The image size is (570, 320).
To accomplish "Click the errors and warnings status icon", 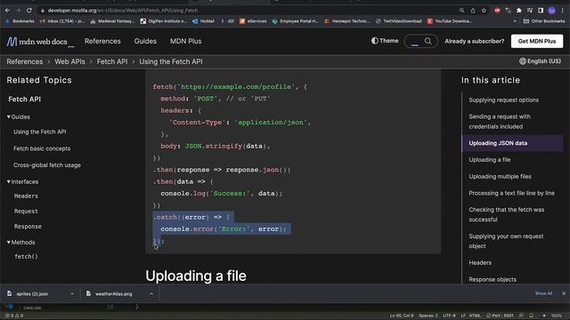I will [x=14, y=316].
